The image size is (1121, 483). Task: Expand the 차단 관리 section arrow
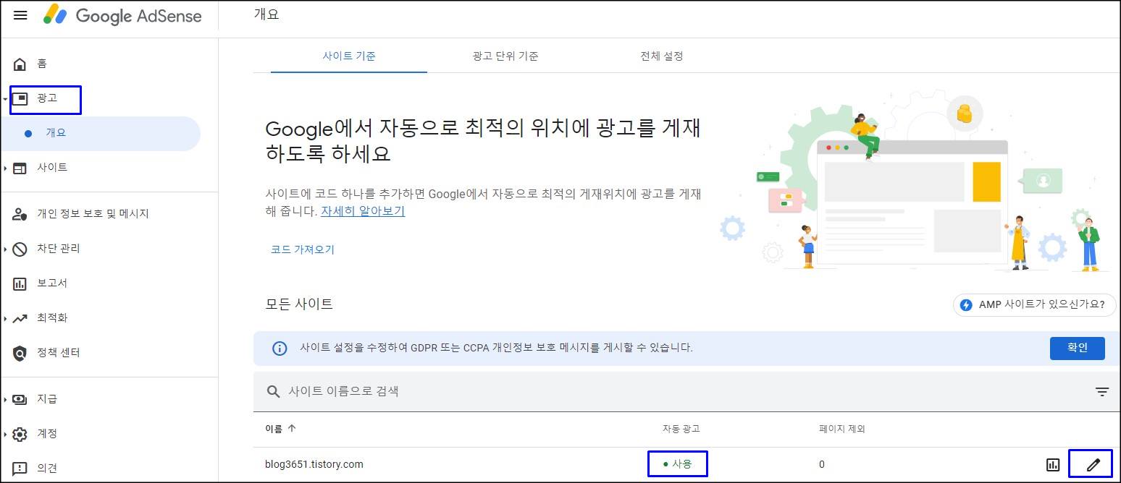[x=6, y=249]
